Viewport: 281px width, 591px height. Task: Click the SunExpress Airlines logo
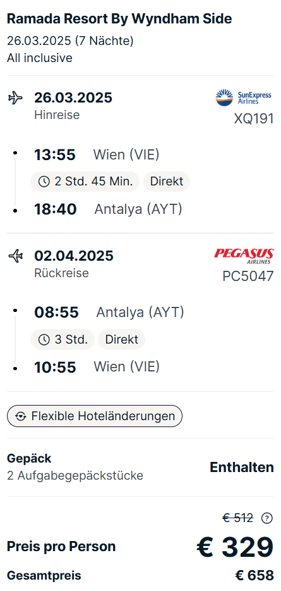click(x=243, y=97)
